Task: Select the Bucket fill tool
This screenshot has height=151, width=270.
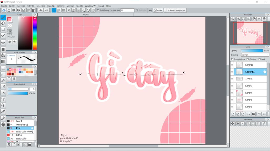Action: (x=3, y=55)
